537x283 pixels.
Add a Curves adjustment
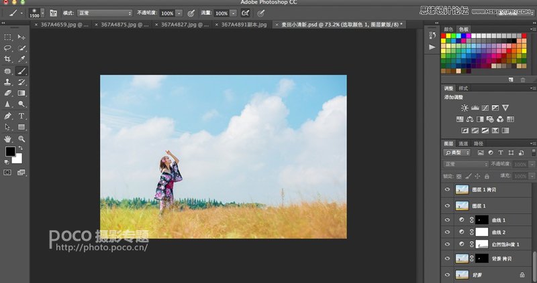(x=485, y=108)
